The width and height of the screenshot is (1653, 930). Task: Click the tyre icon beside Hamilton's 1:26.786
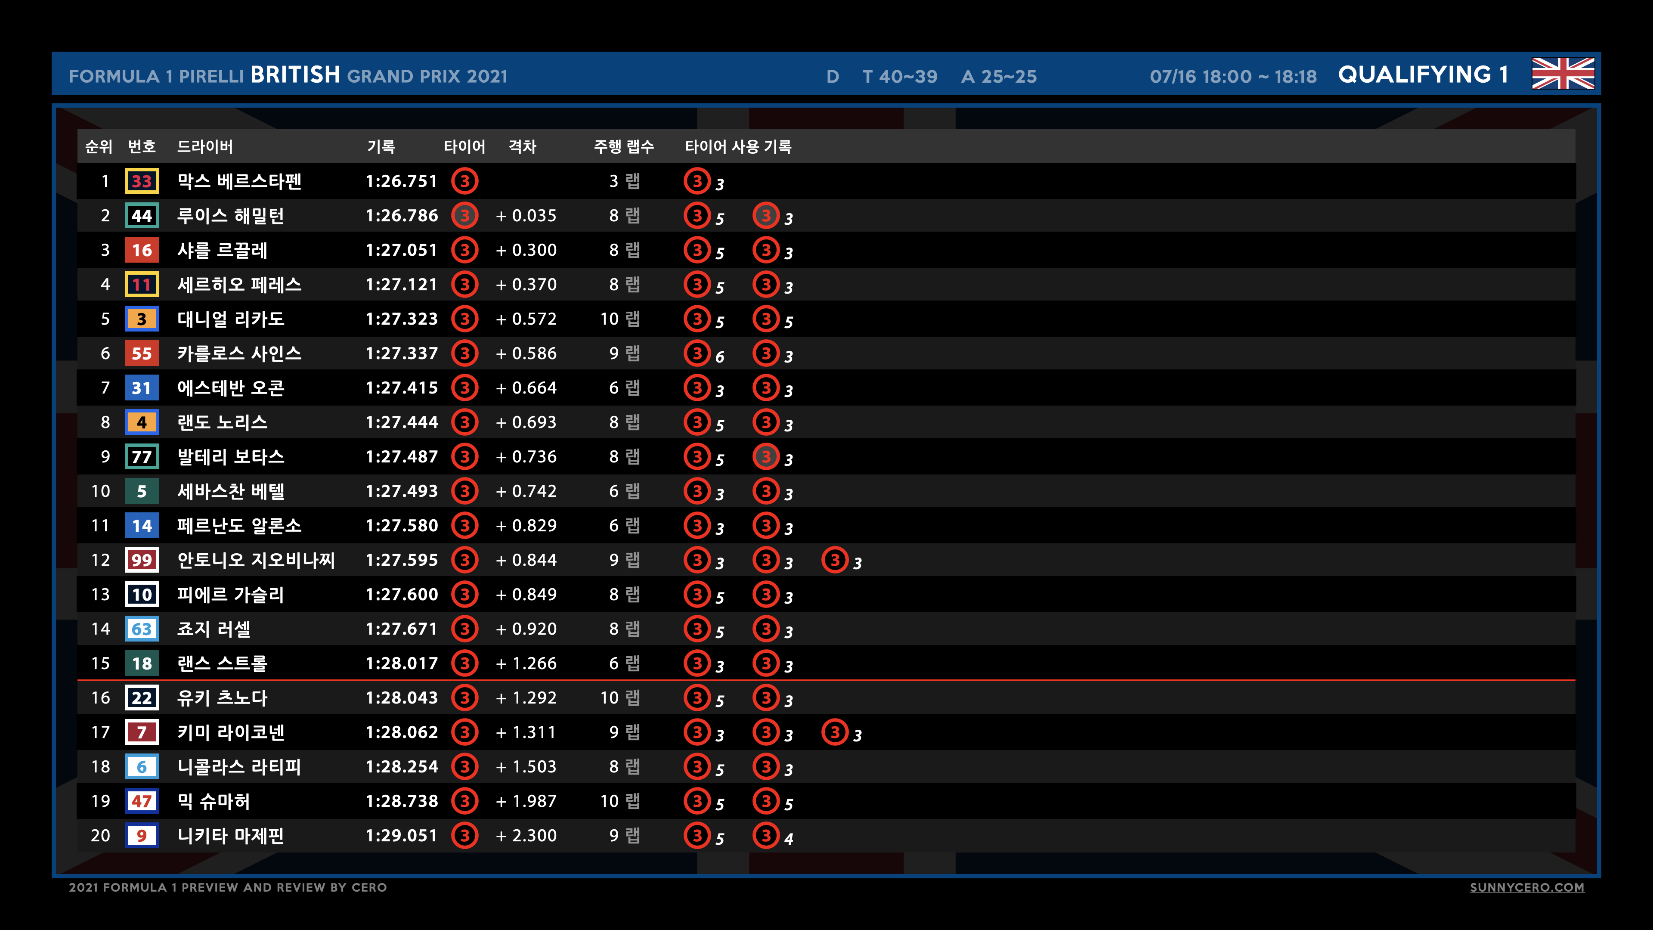click(464, 216)
